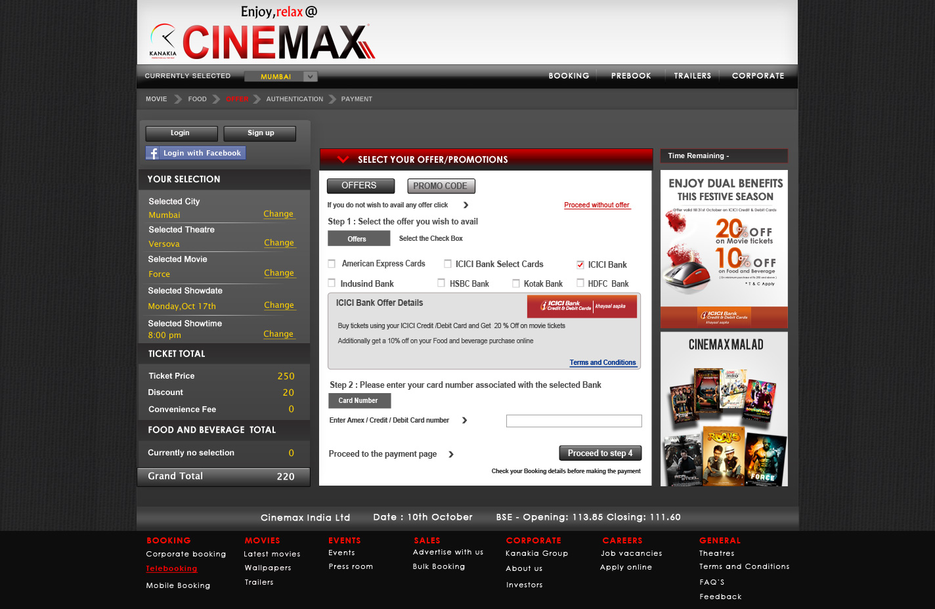Image resolution: width=935 pixels, height=609 pixels.
Task: Tick the Indusind Bank checkbox
Action: coord(332,283)
